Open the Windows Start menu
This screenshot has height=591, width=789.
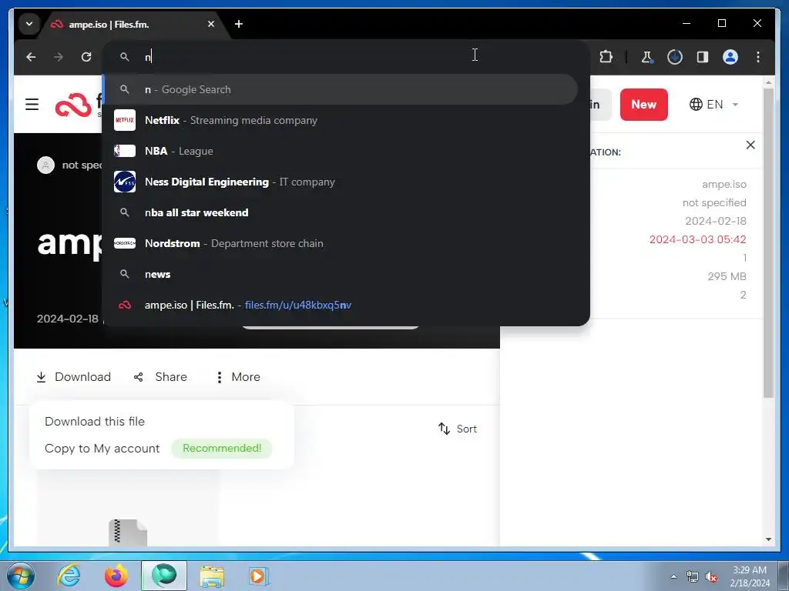pos(21,576)
